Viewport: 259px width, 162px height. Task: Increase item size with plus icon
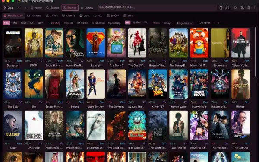click(x=219, y=23)
